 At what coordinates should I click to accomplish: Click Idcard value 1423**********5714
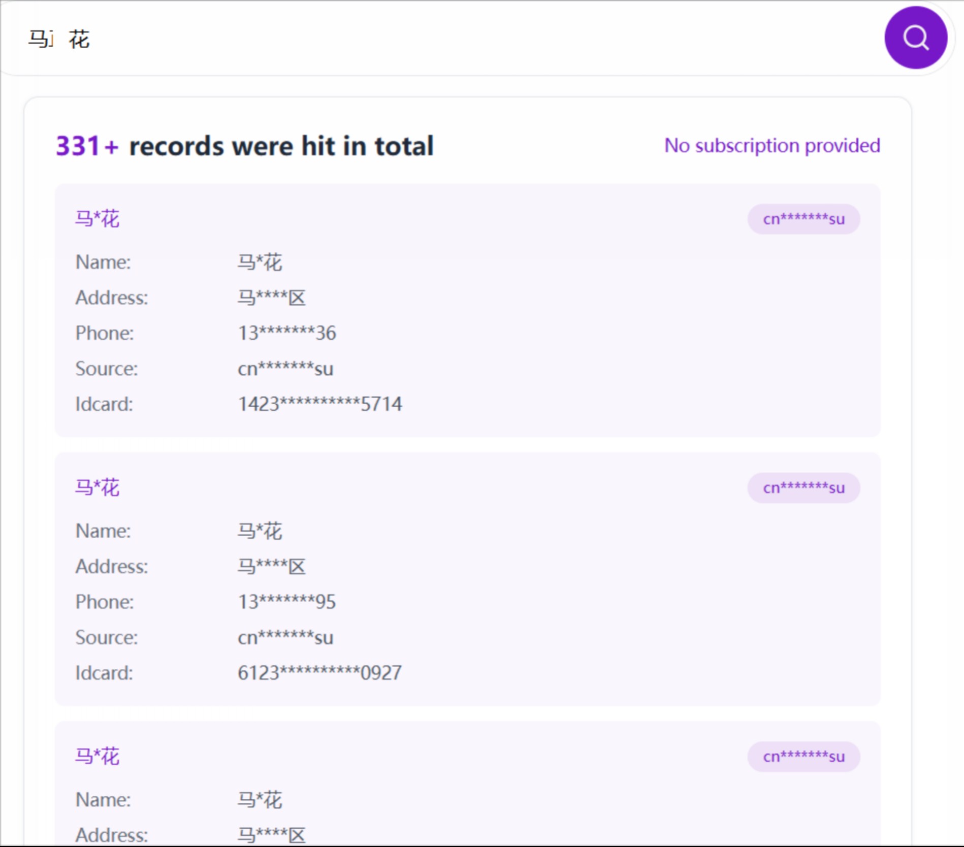320,404
